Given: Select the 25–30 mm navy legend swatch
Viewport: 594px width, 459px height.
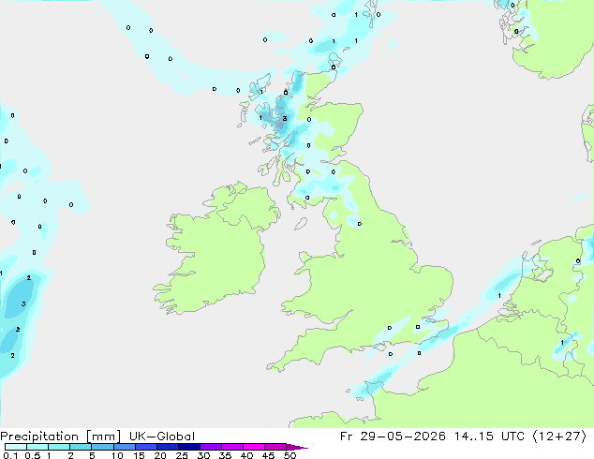Looking at the screenshot, I should pyautogui.click(x=189, y=447).
